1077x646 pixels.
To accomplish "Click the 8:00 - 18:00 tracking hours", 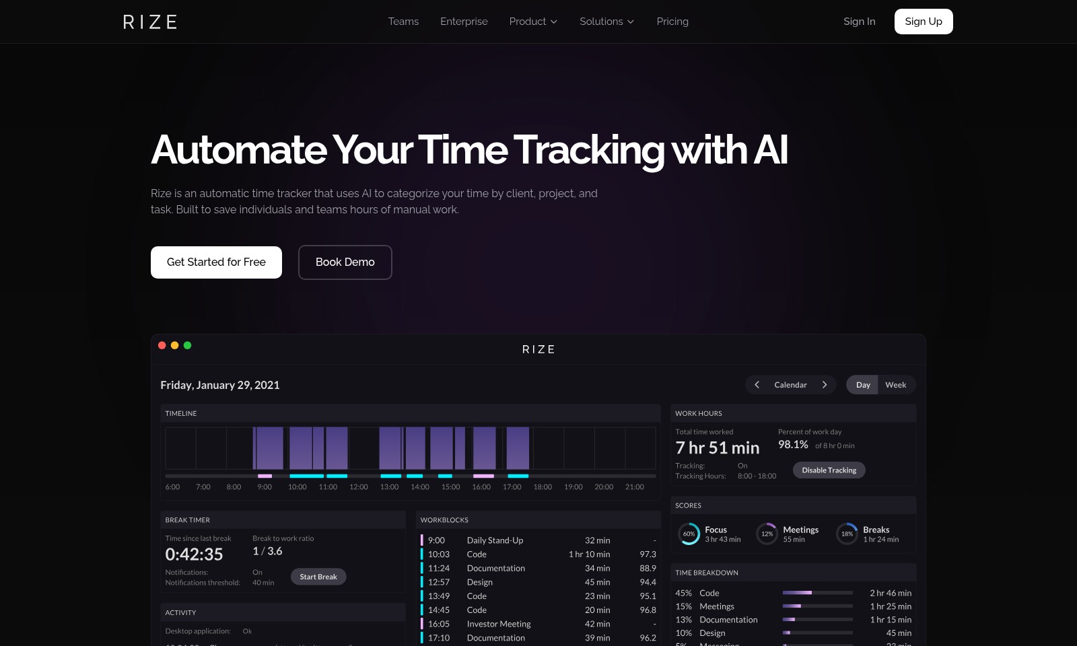I will 757,476.
